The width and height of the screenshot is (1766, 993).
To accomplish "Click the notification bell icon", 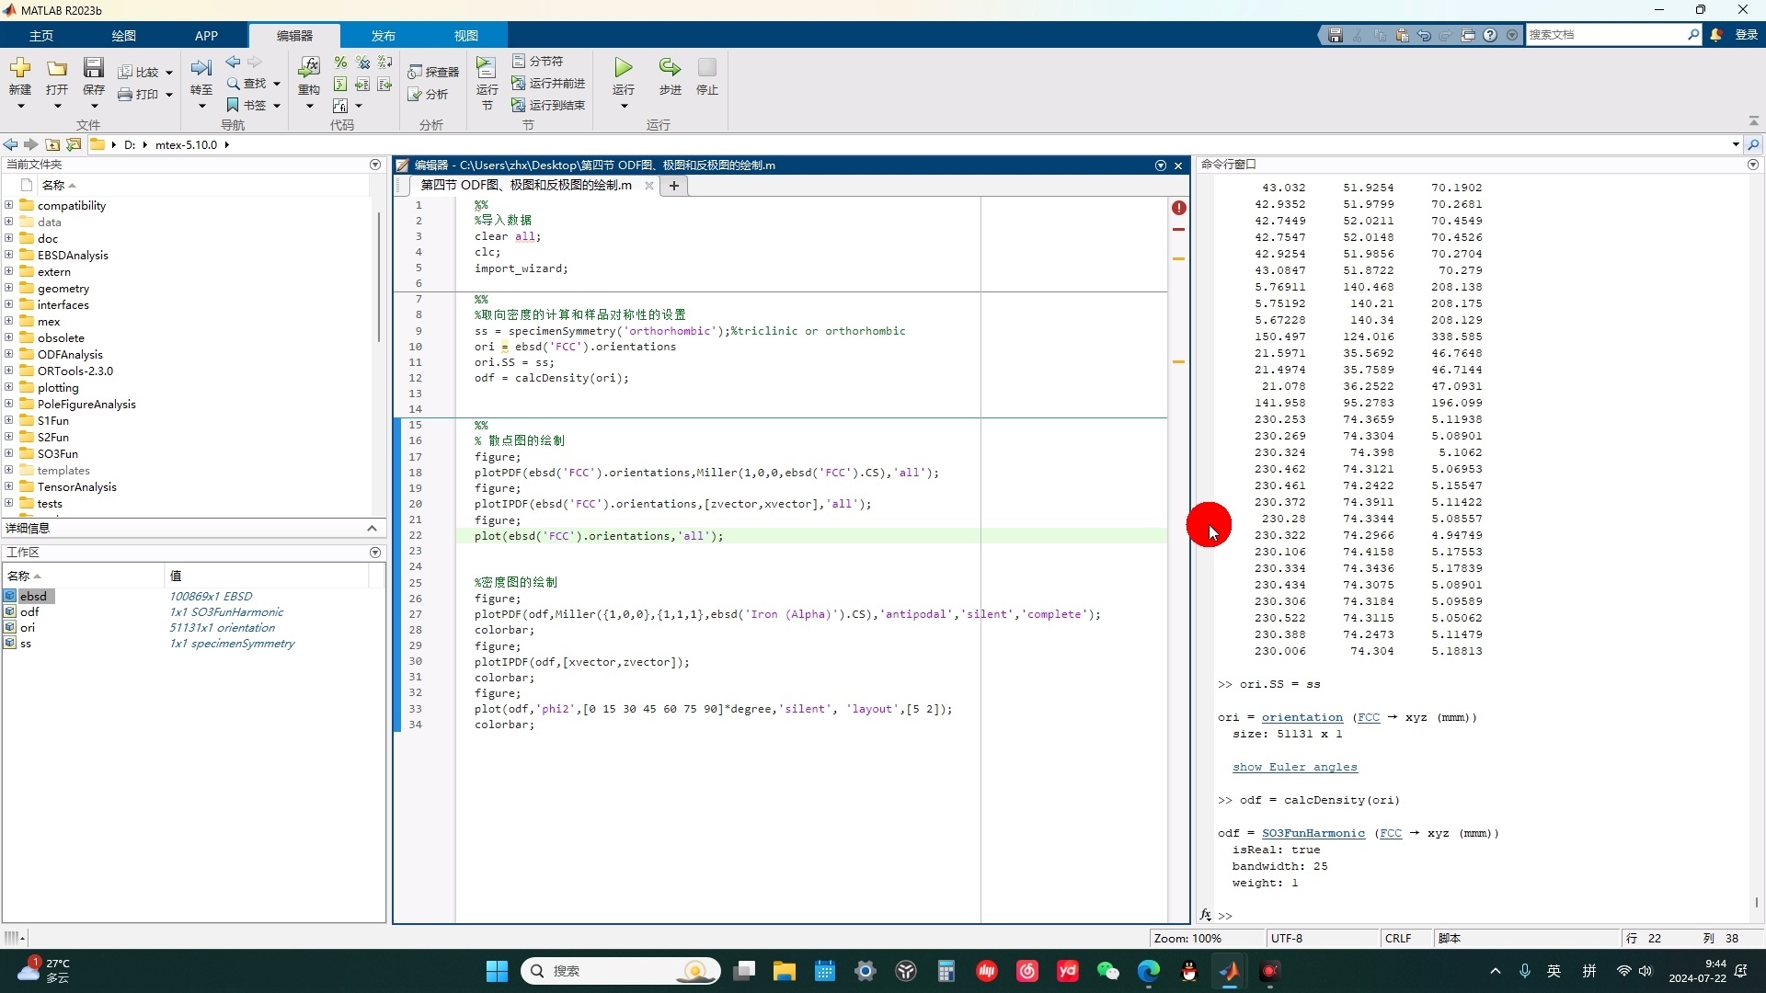I will click(1716, 35).
